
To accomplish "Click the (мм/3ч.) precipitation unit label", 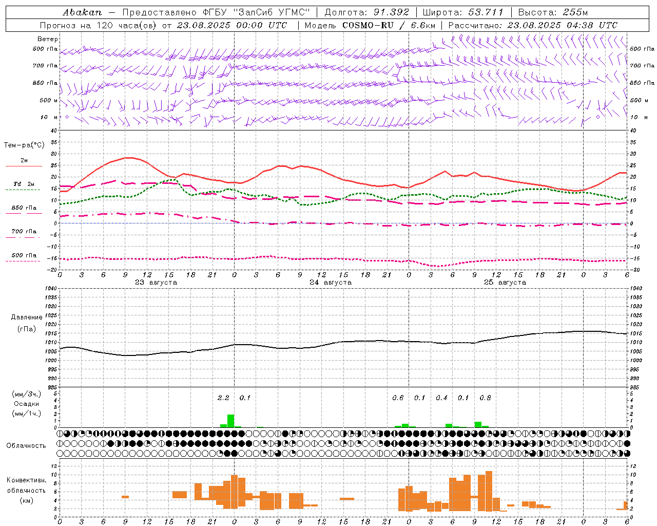I will (x=27, y=394).
